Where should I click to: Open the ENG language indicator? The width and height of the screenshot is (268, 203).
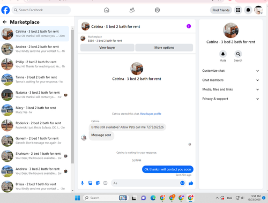pos(229,198)
